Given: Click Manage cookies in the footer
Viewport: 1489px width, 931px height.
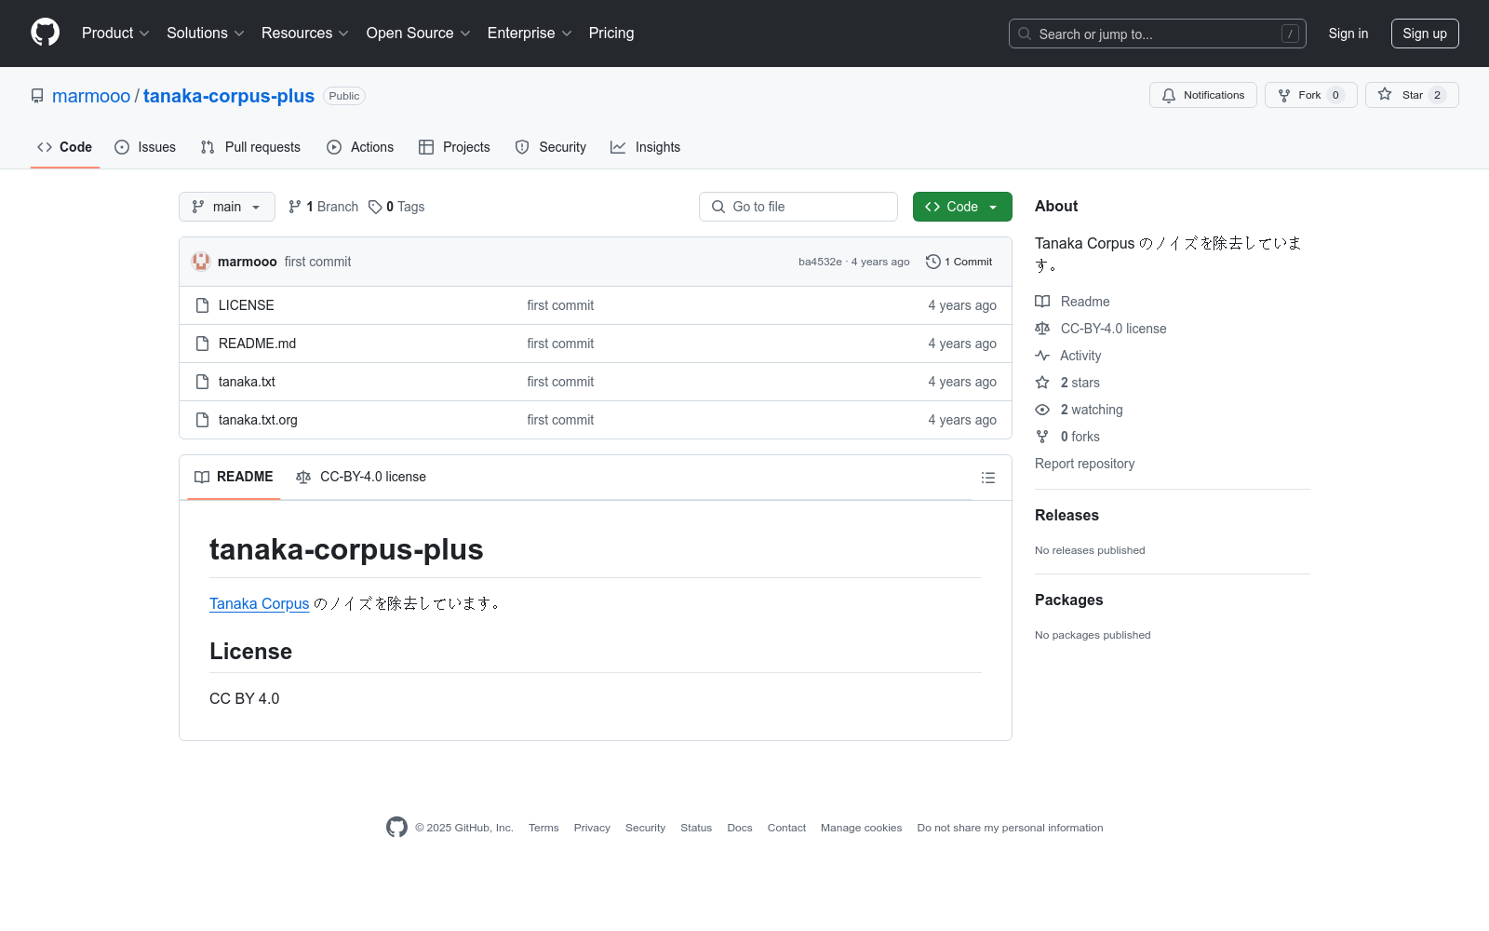Looking at the screenshot, I should click(x=862, y=828).
